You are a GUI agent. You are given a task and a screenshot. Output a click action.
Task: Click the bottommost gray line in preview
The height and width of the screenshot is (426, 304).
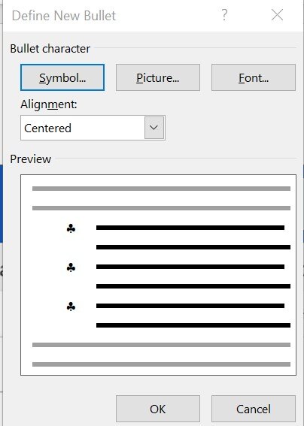(161, 364)
